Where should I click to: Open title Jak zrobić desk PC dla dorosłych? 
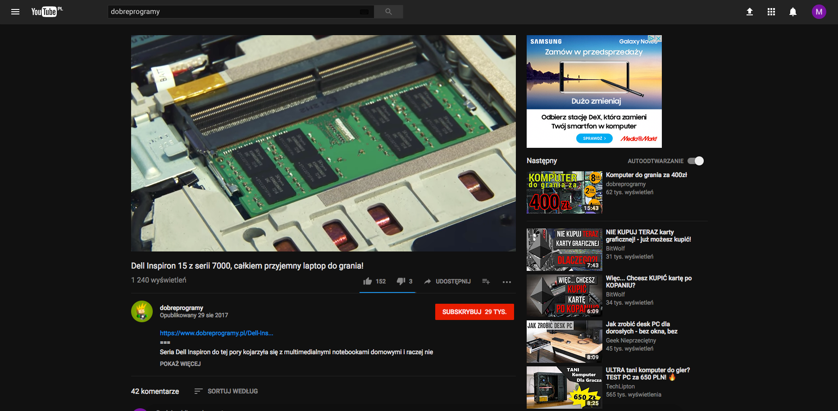pyautogui.click(x=642, y=328)
